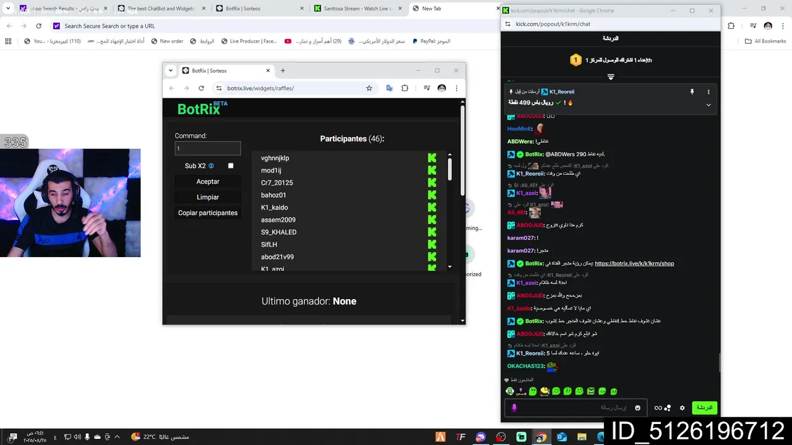The width and height of the screenshot is (792, 445).
Task: Reload the main browser page
Action: coord(38,26)
